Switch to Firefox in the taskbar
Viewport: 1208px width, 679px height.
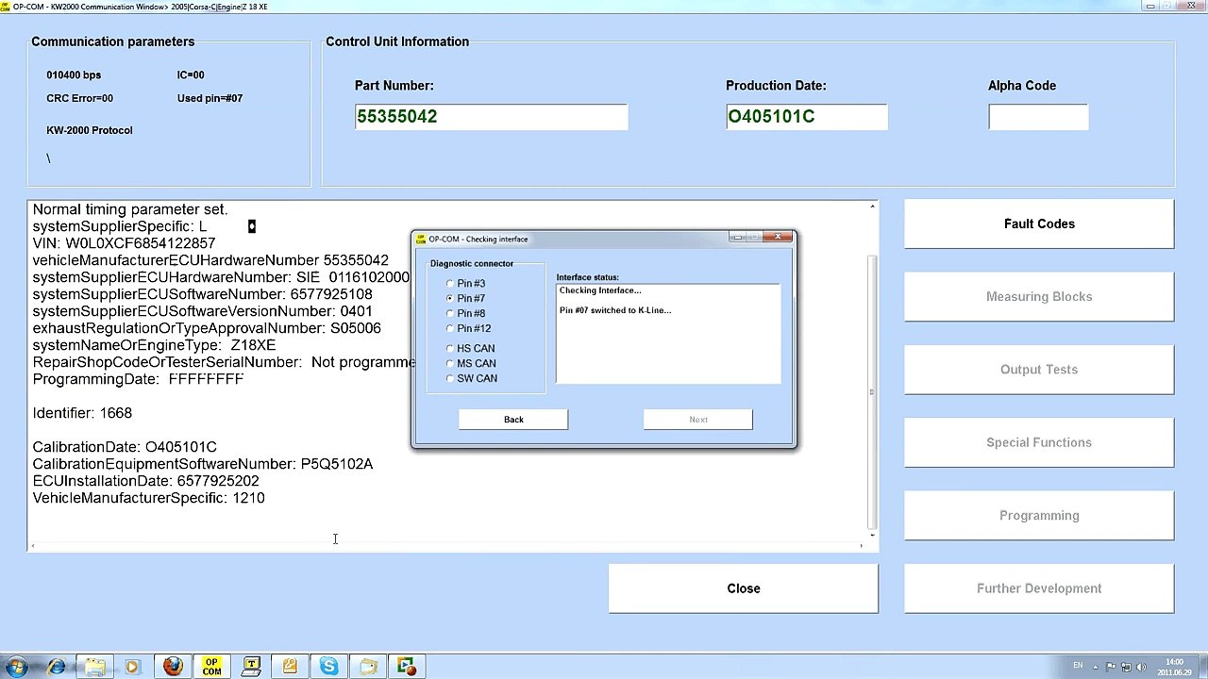(x=173, y=667)
